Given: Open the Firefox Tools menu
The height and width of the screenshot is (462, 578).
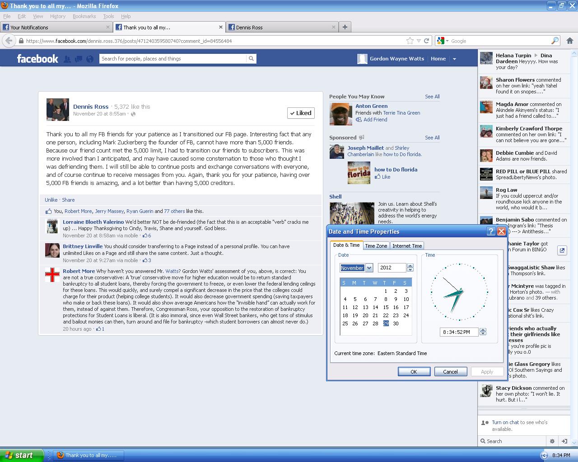Looking at the screenshot, I should point(108,16).
